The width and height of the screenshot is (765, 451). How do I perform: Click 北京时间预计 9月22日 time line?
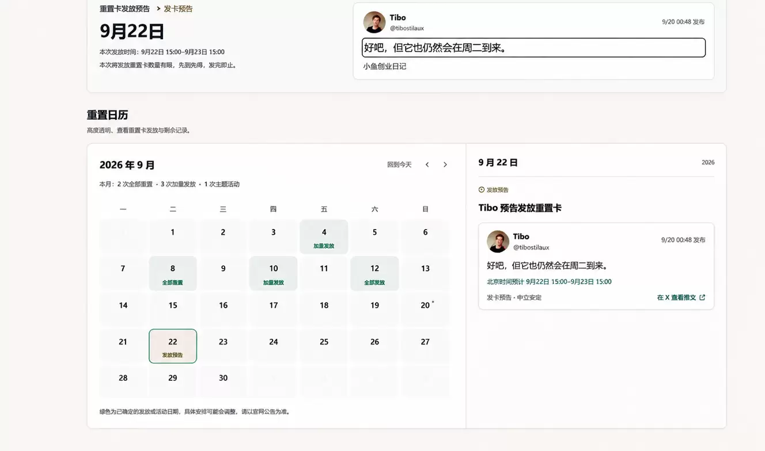tap(549, 282)
